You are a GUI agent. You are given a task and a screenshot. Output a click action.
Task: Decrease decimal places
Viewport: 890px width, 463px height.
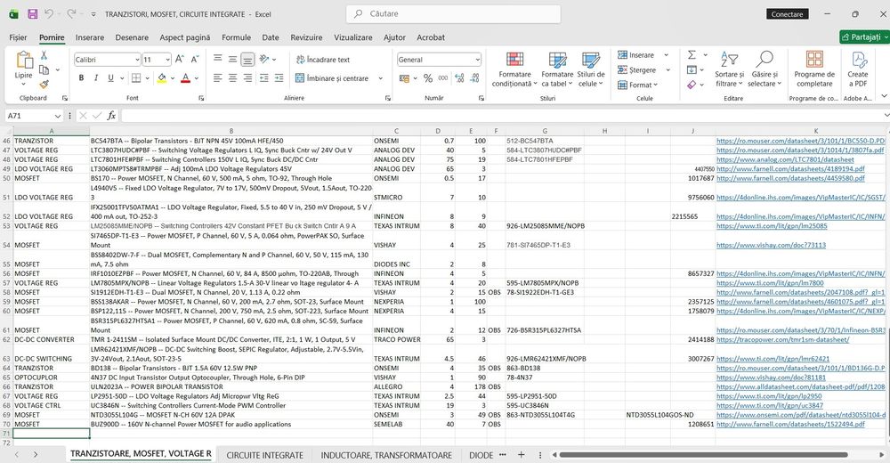(x=474, y=77)
